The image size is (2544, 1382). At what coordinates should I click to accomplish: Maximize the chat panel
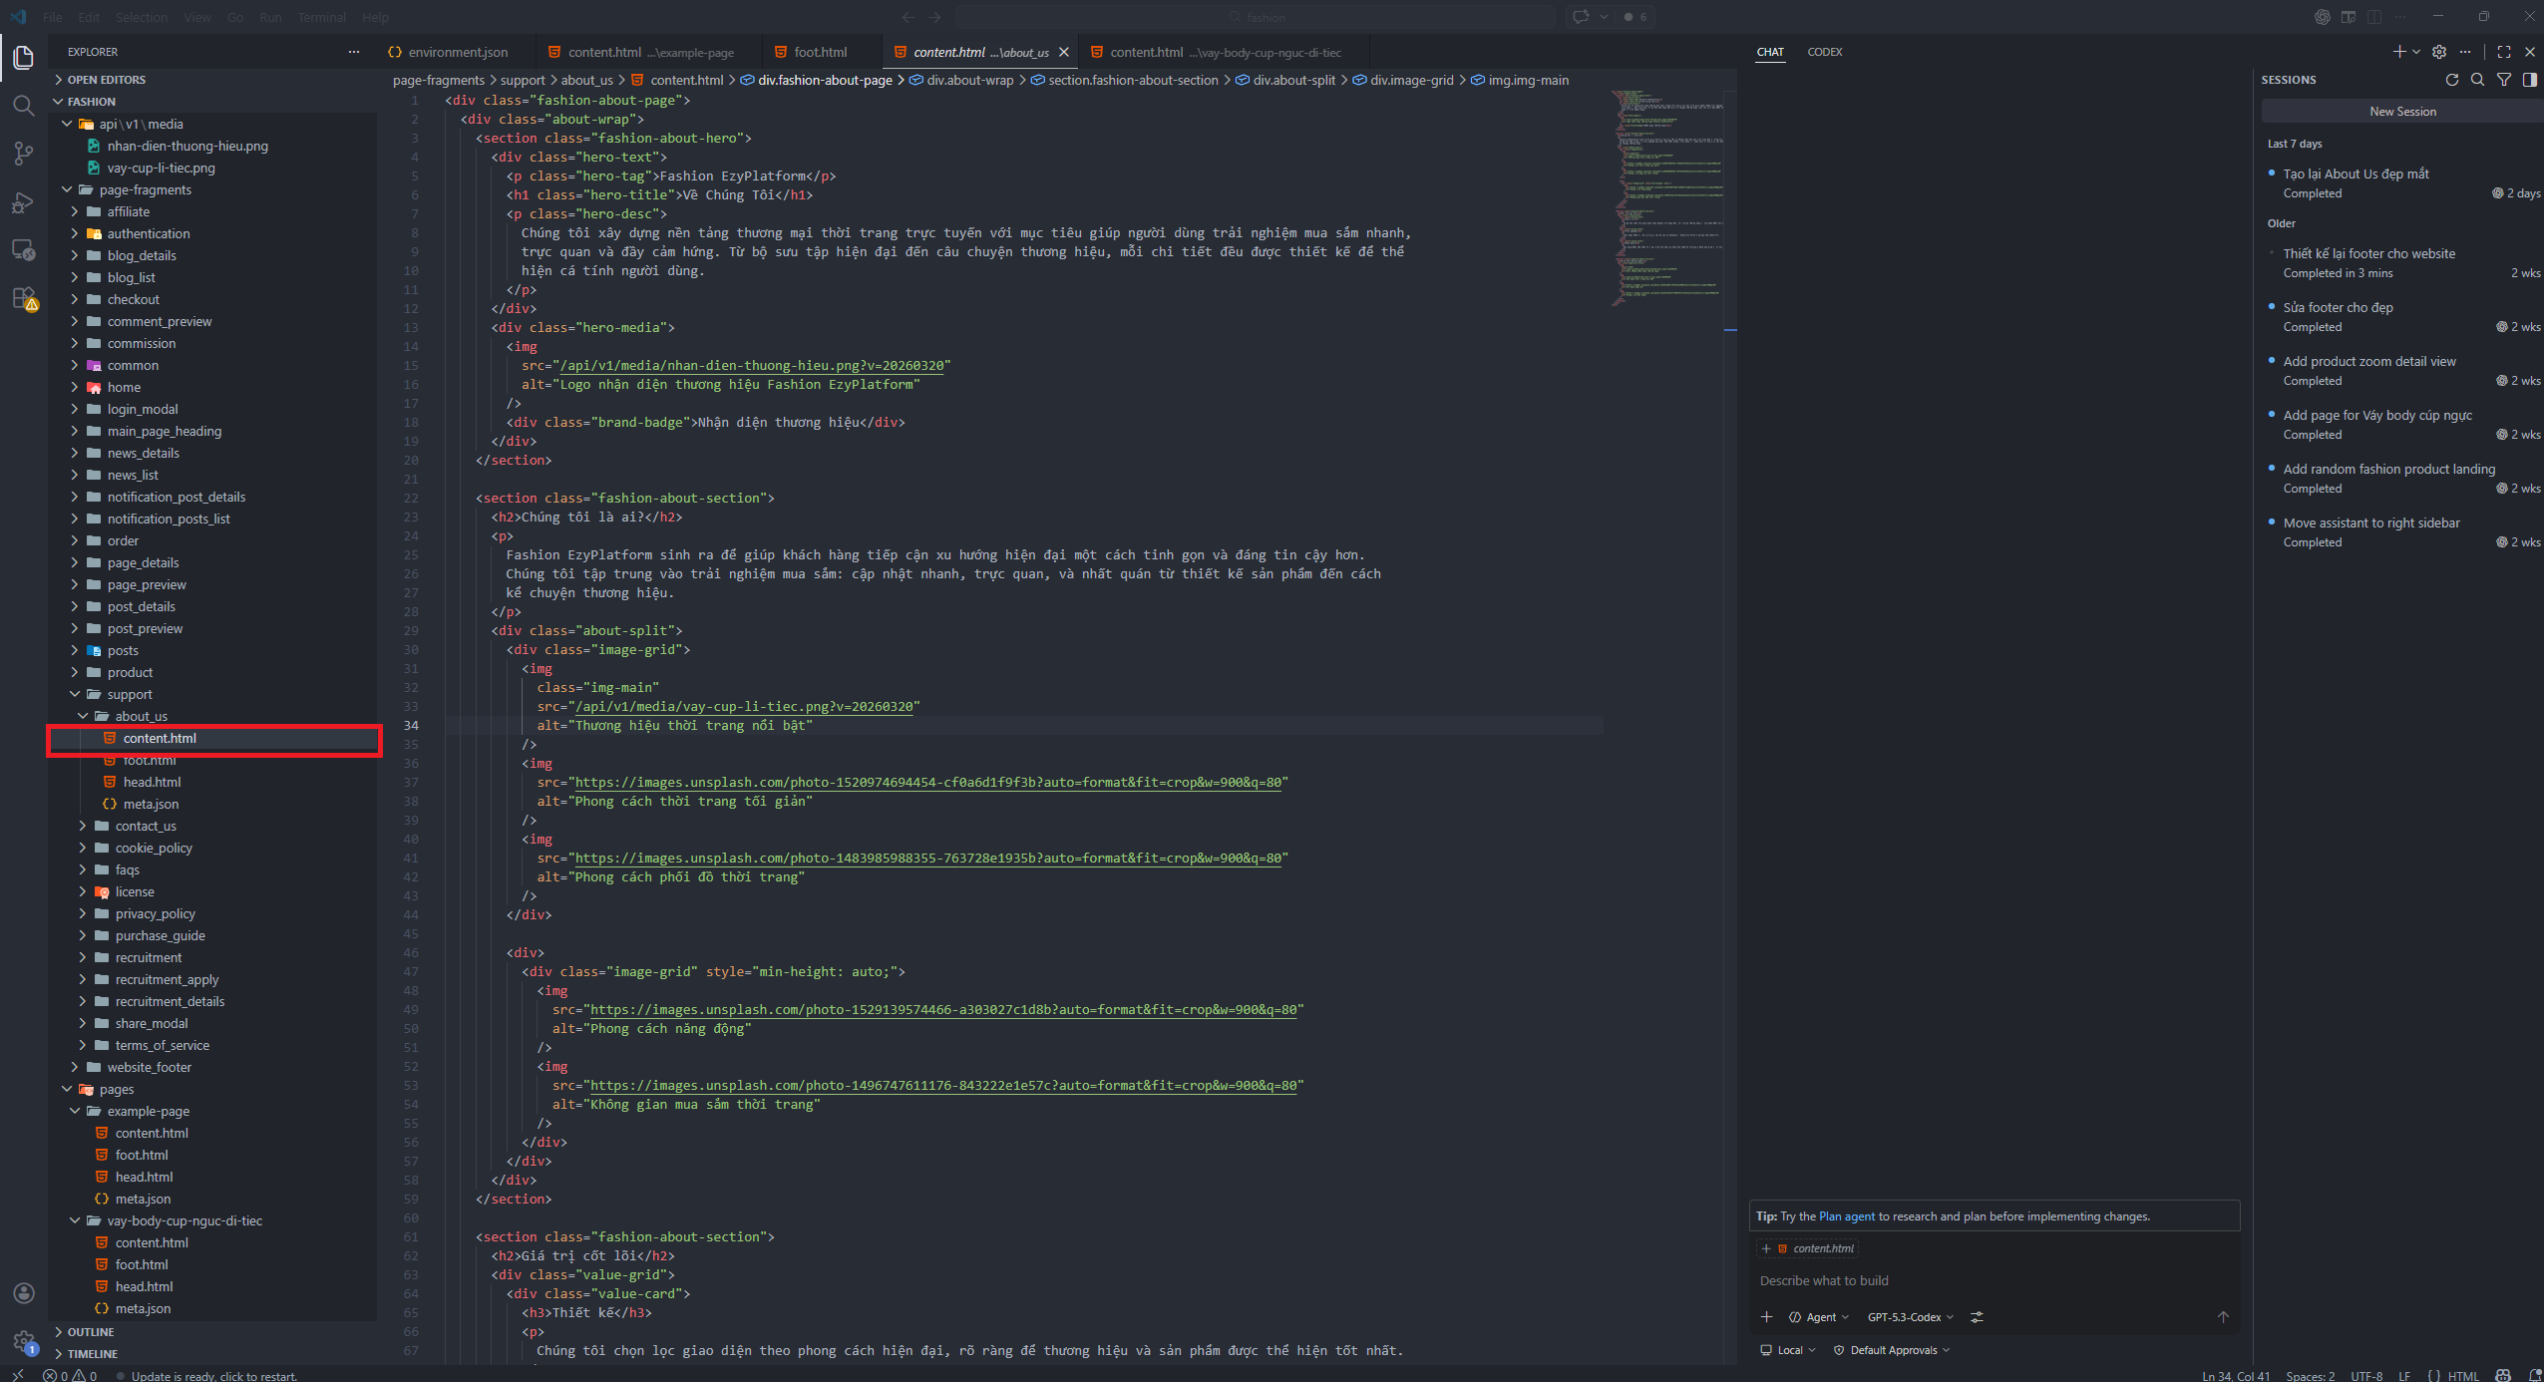[x=2504, y=52]
